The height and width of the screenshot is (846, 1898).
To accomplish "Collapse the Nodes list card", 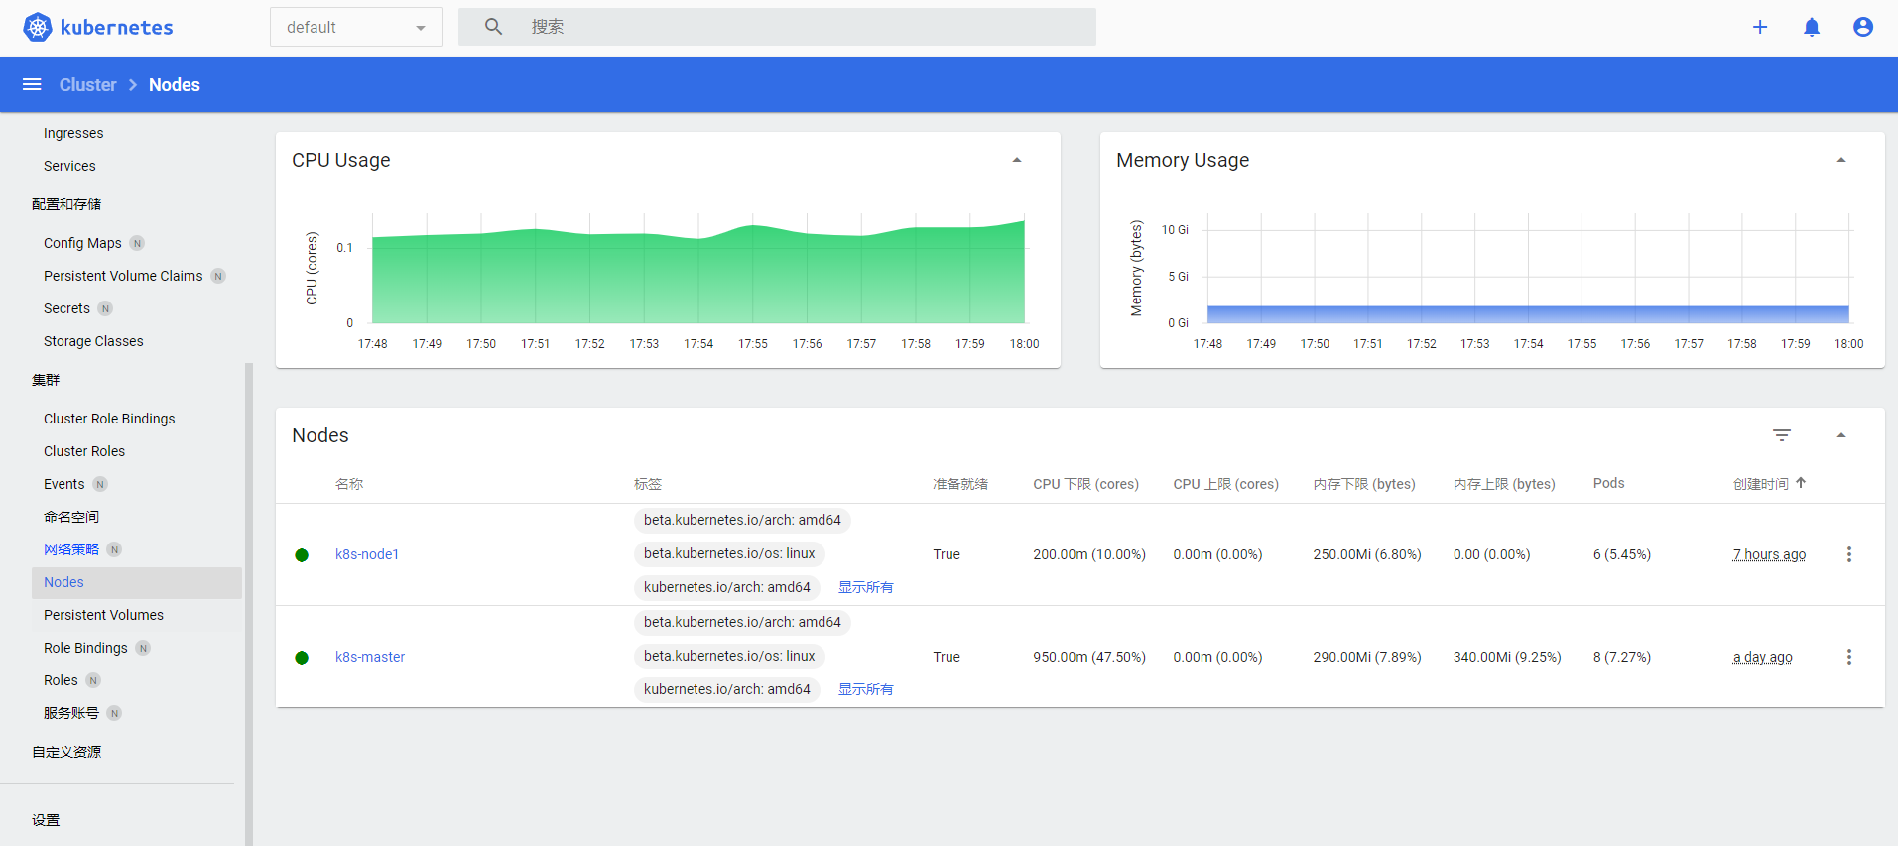I will pos(1841,435).
